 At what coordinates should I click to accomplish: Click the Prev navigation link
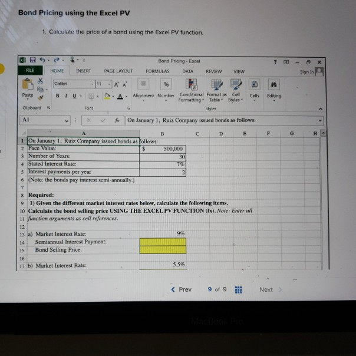coord(181,289)
